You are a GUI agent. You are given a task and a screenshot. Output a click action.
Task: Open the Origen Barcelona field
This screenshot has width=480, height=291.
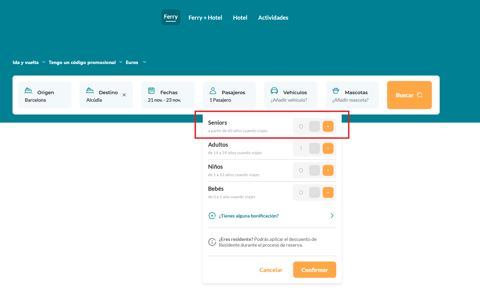[45, 95]
